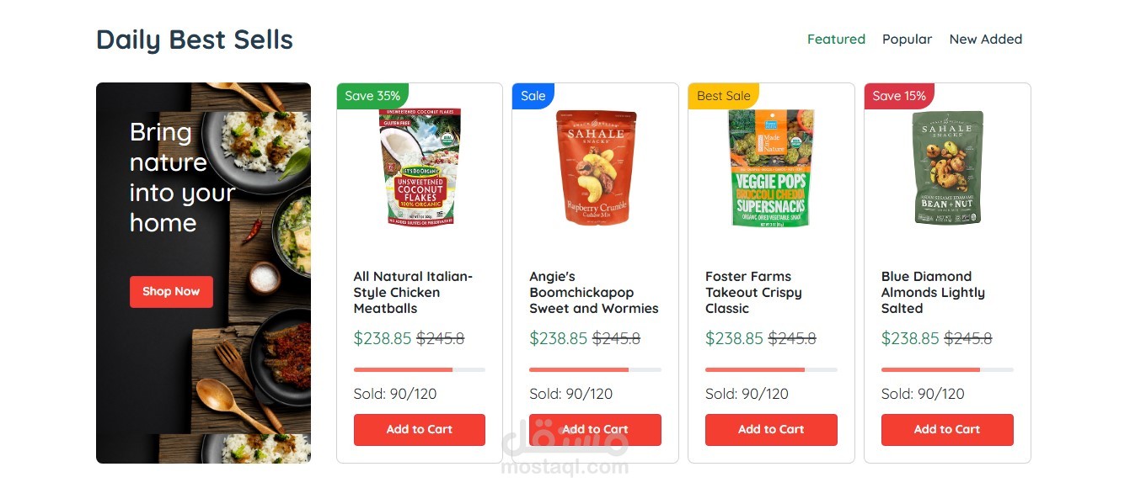1130x488 pixels.
Task: Switch to the Popular tab
Action: pyautogui.click(x=907, y=39)
